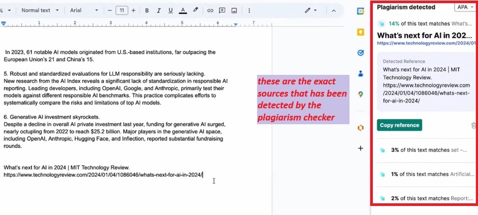
Task: Open the technologyreview.com source link
Action: point(426,43)
